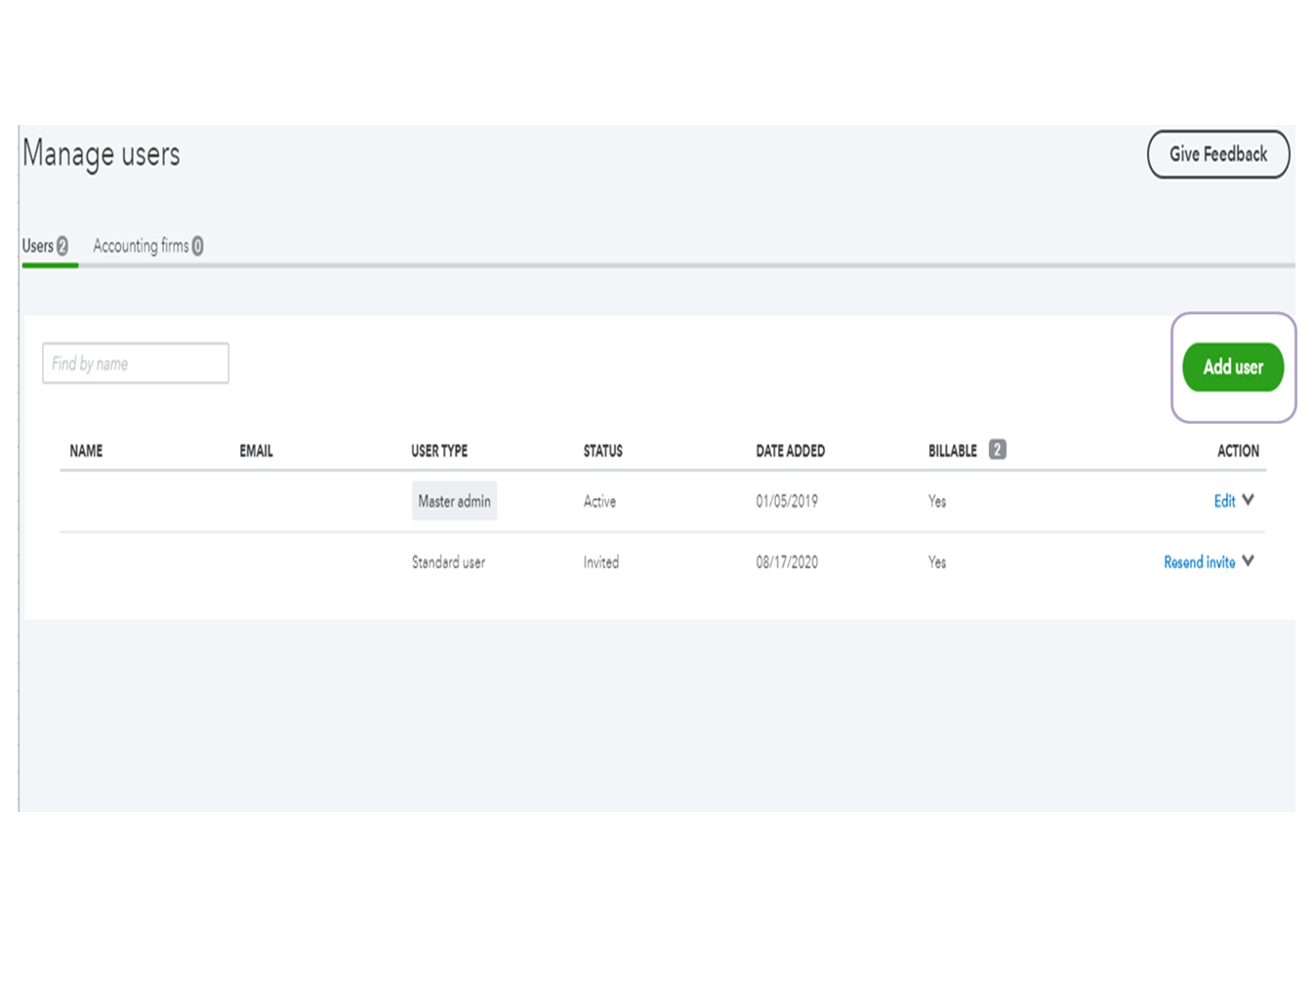Click the DATE ADDED column header
The width and height of the screenshot is (1312, 984).
(x=791, y=451)
